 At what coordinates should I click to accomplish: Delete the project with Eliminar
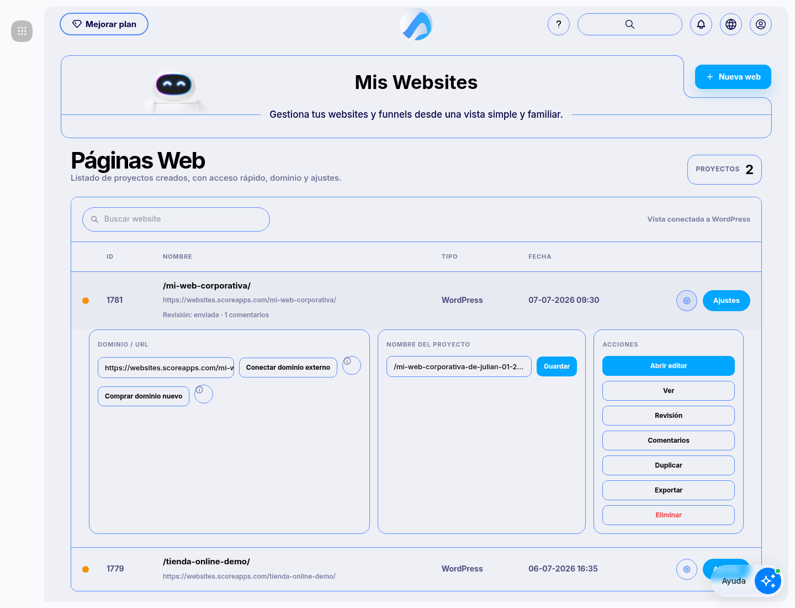(669, 515)
